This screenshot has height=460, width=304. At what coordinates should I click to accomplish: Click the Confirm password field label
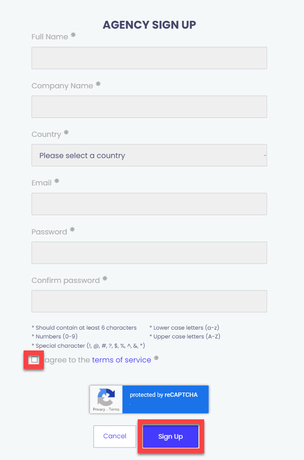[x=66, y=281]
